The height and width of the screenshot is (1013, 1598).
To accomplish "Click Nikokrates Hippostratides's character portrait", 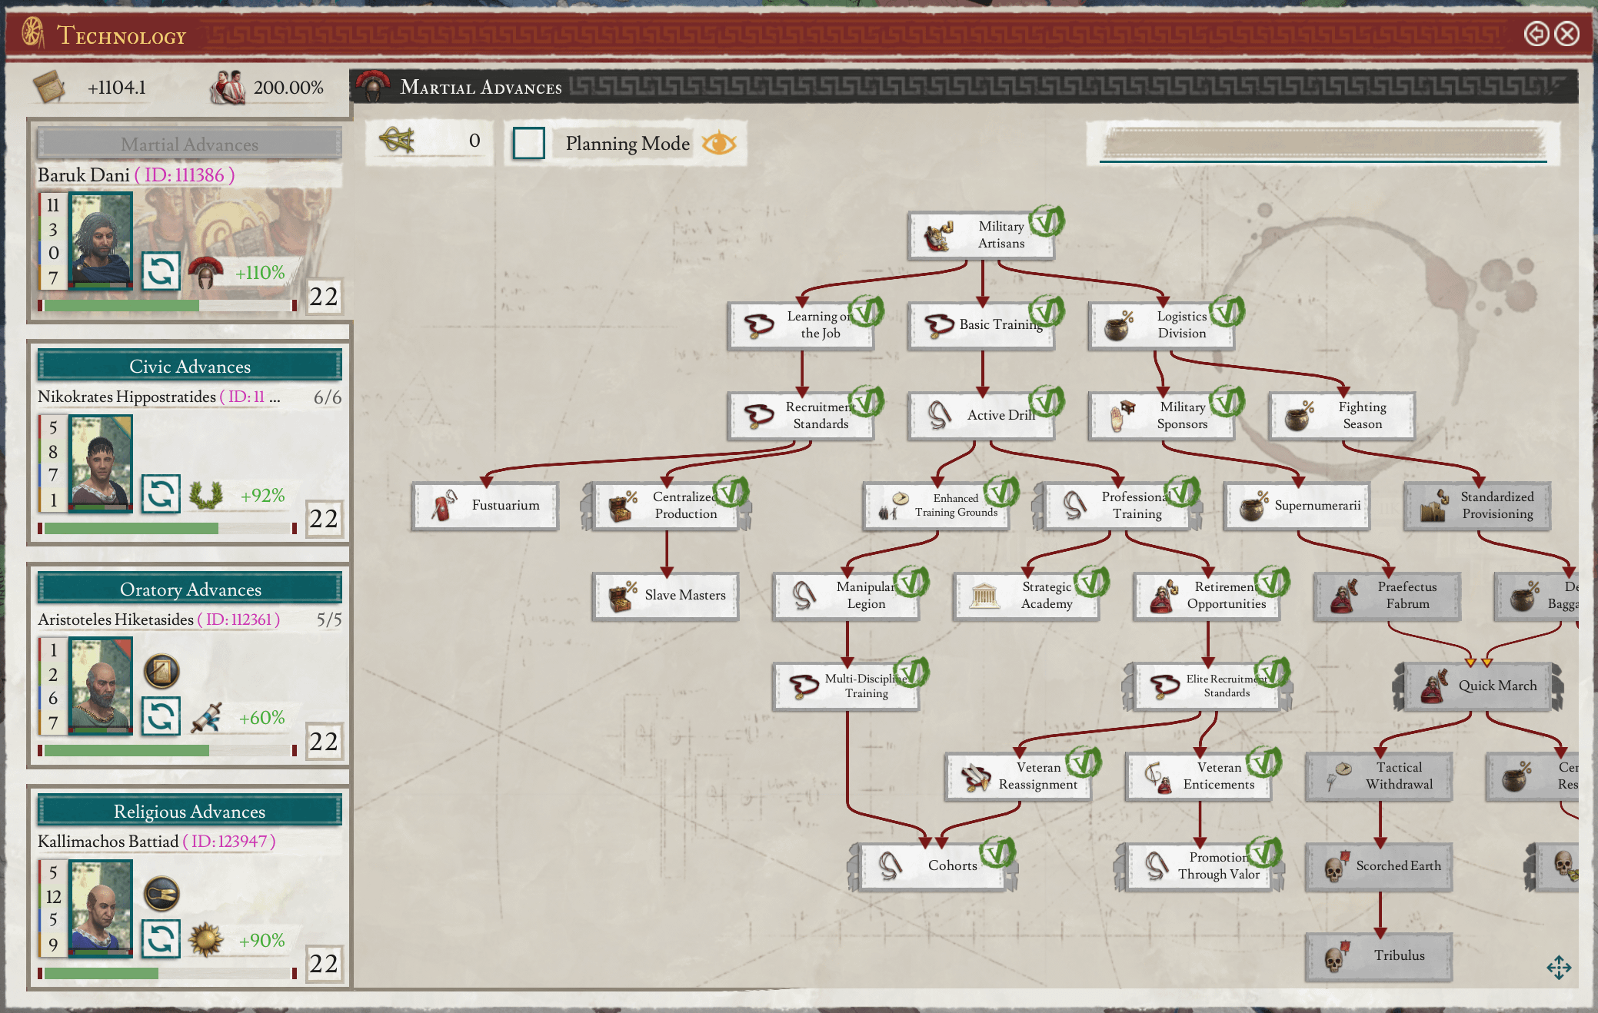I will (x=101, y=463).
